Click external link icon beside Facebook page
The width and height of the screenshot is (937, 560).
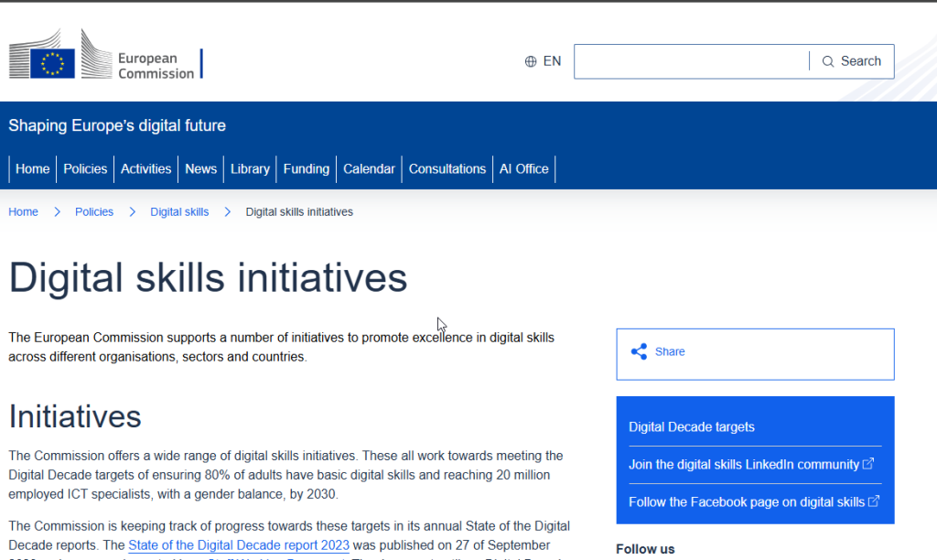[874, 501]
